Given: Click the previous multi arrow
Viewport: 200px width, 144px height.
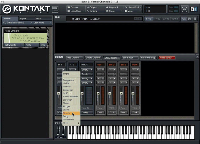Looking at the screenshot, I should click(x=136, y=19).
